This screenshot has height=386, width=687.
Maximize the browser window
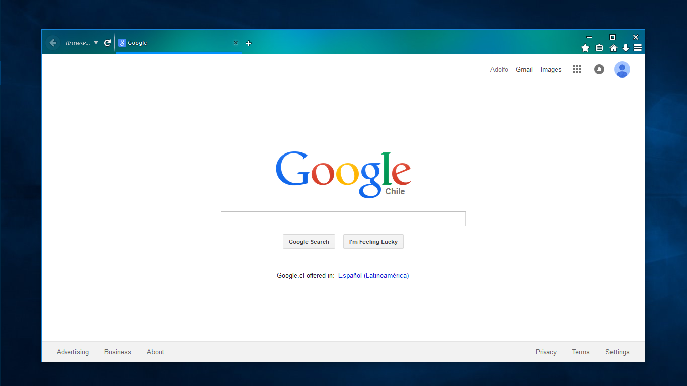tap(613, 37)
